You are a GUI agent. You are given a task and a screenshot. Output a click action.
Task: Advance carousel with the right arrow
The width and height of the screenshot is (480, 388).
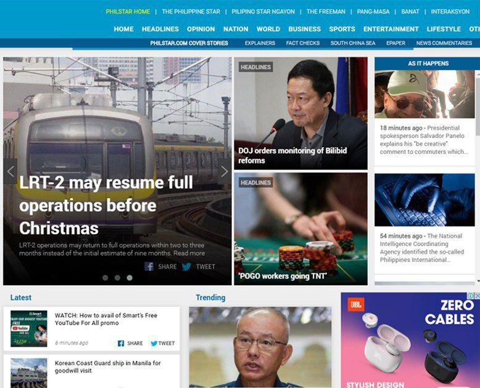pyautogui.click(x=225, y=171)
